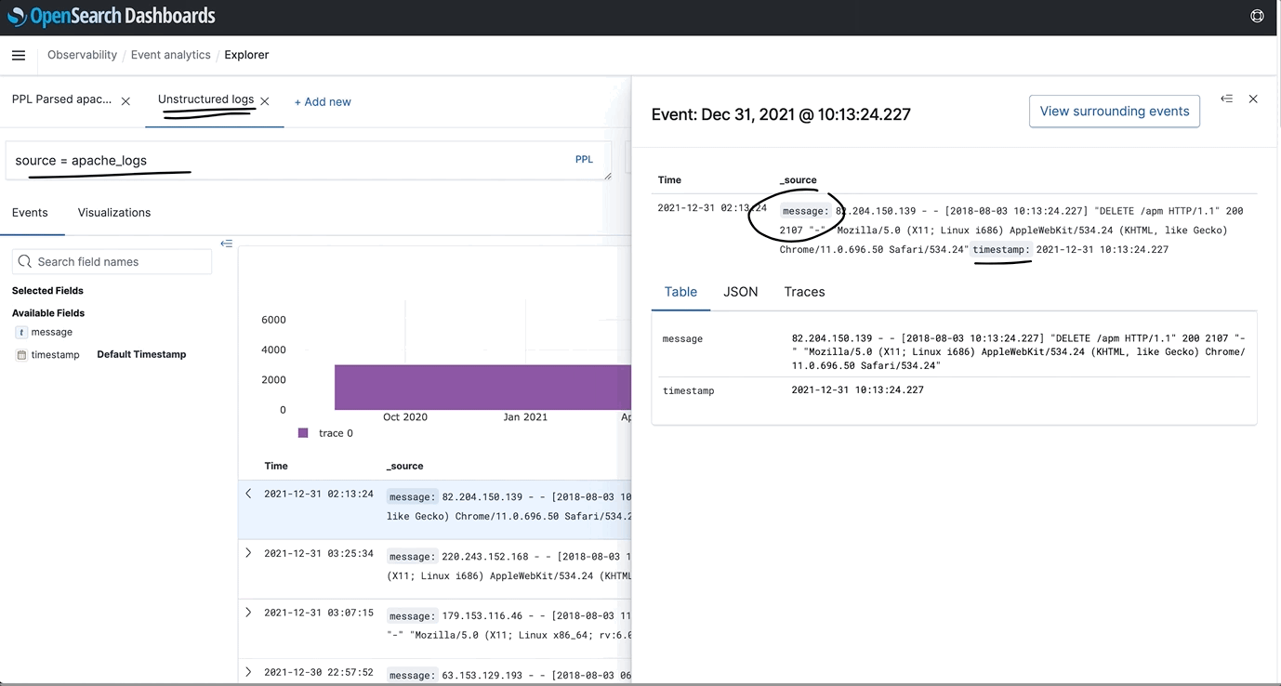The image size is (1281, 686).
Task: Click View surrounding events button
Action: 1115,112
